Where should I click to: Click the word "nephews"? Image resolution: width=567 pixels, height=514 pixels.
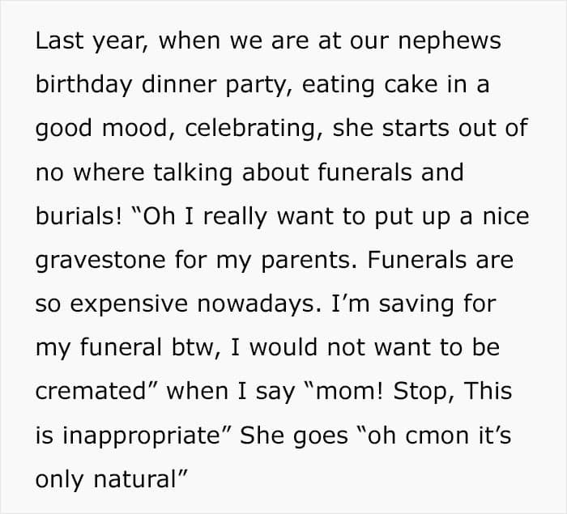(x=450, y=40)
